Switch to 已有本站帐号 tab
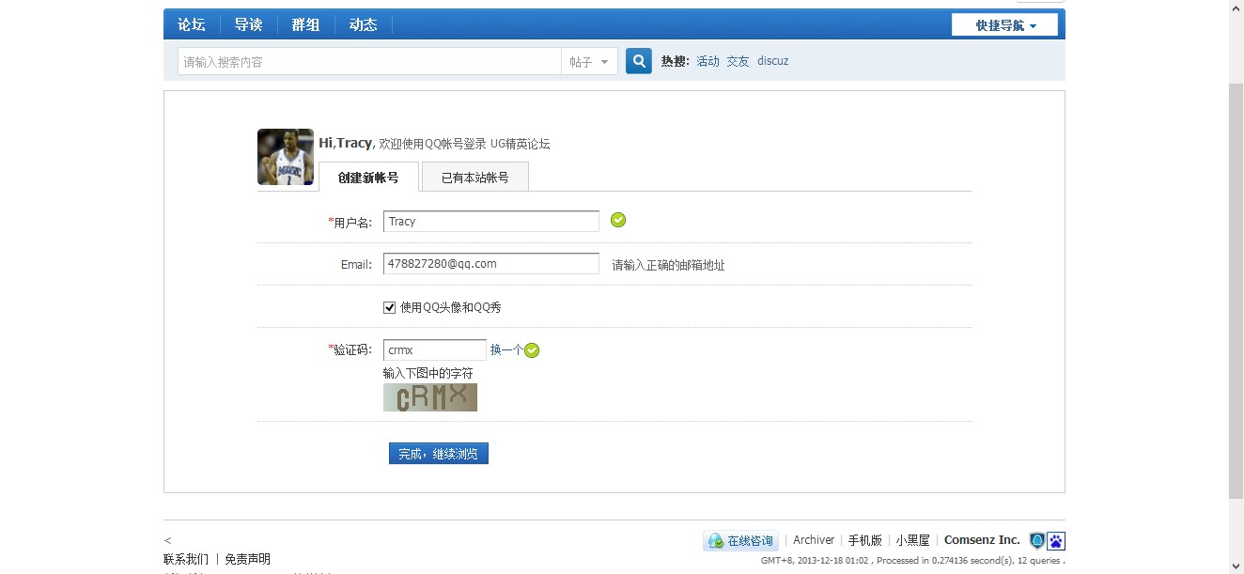 pyautogui.click(x=474, y=177)
